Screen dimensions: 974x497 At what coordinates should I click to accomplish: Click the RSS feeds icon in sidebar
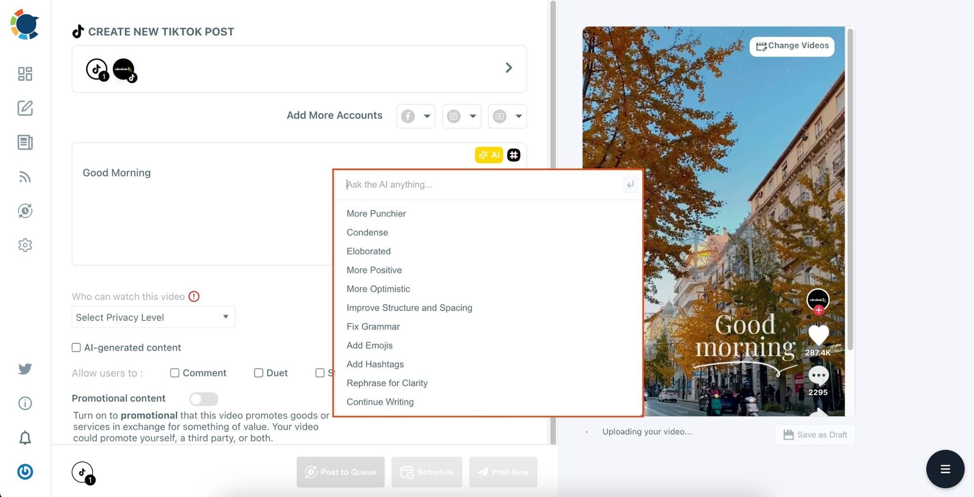(x=25, y=176)
